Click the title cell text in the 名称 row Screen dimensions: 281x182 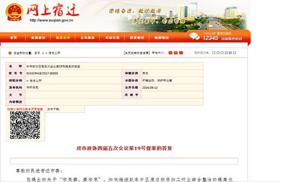[53, 66]
